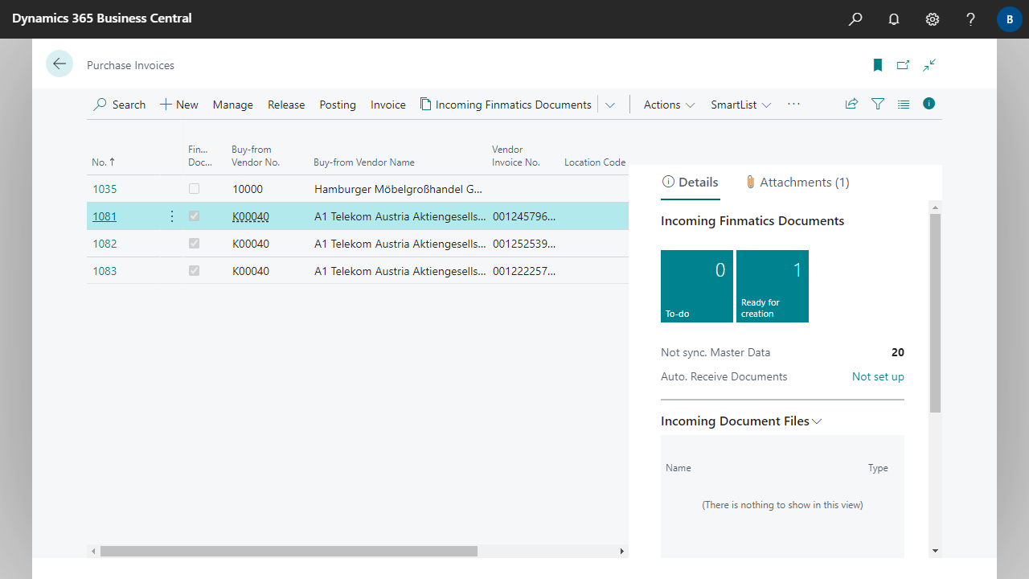Click vendor number 10000 cell

(248, 189)
